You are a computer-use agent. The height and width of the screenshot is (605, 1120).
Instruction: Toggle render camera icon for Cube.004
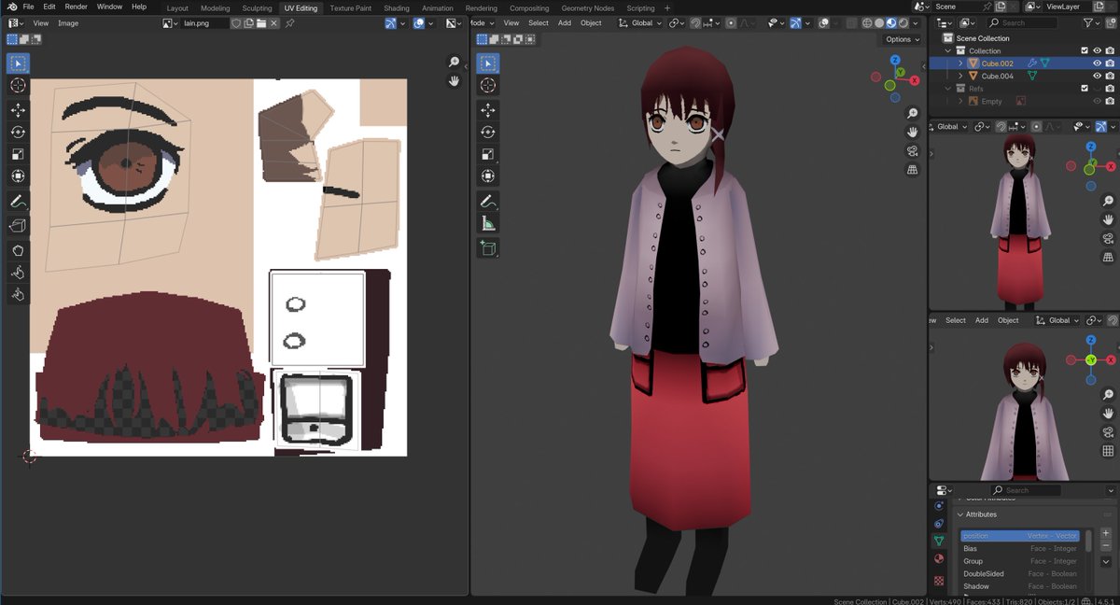click(x=1109, y=76)
